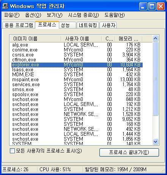Screen dimensions: 167x175
Task: Sort by 사용자 이름 column header
Action: (81, 39)
